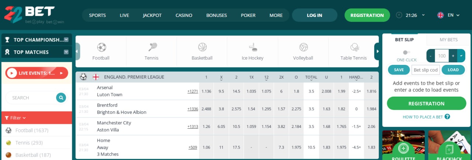Click the bet slip REGISTRATION button
The image size is (472, 160).
point(426,104)
